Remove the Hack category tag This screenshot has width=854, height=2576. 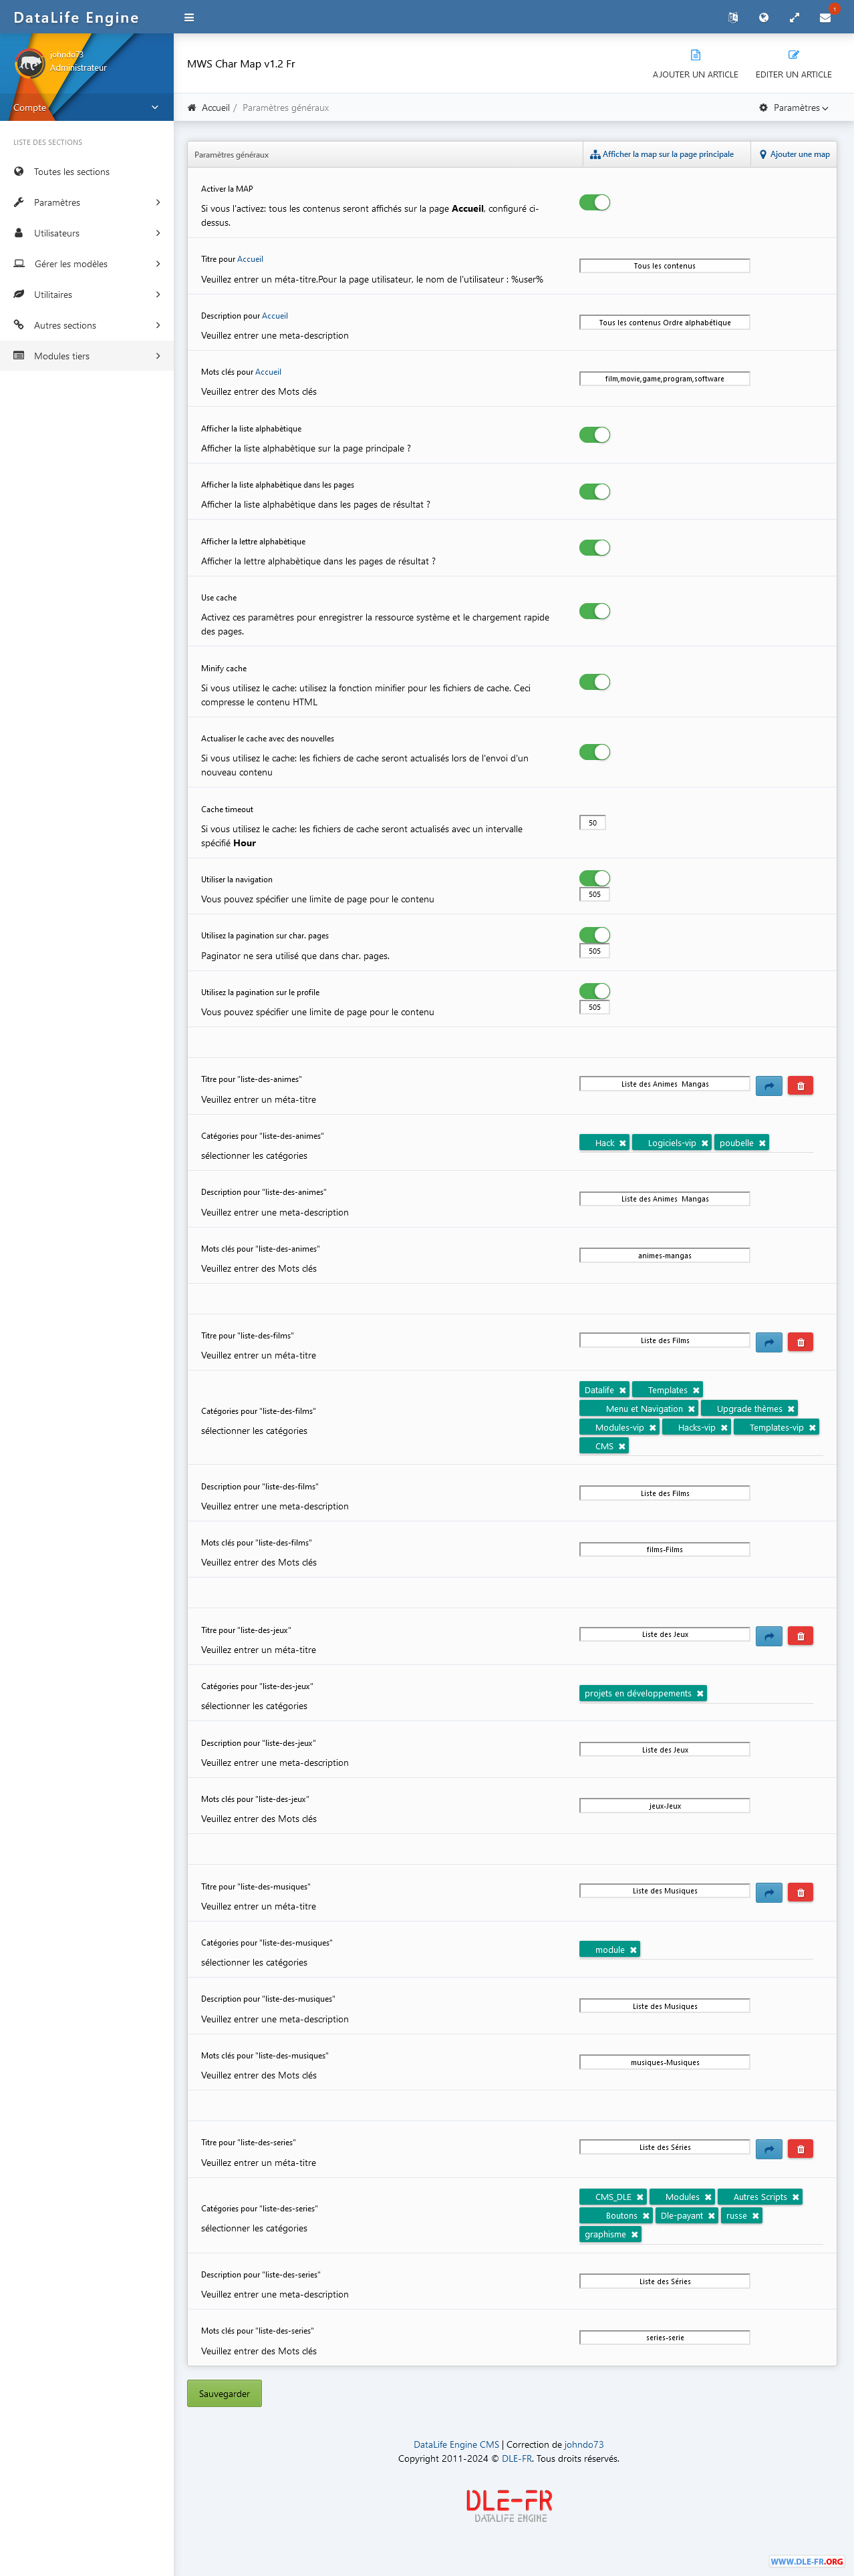pos(622,1143)
